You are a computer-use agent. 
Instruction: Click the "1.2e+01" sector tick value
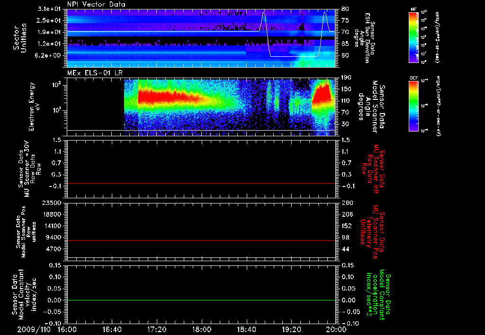[x=49, y=44]
